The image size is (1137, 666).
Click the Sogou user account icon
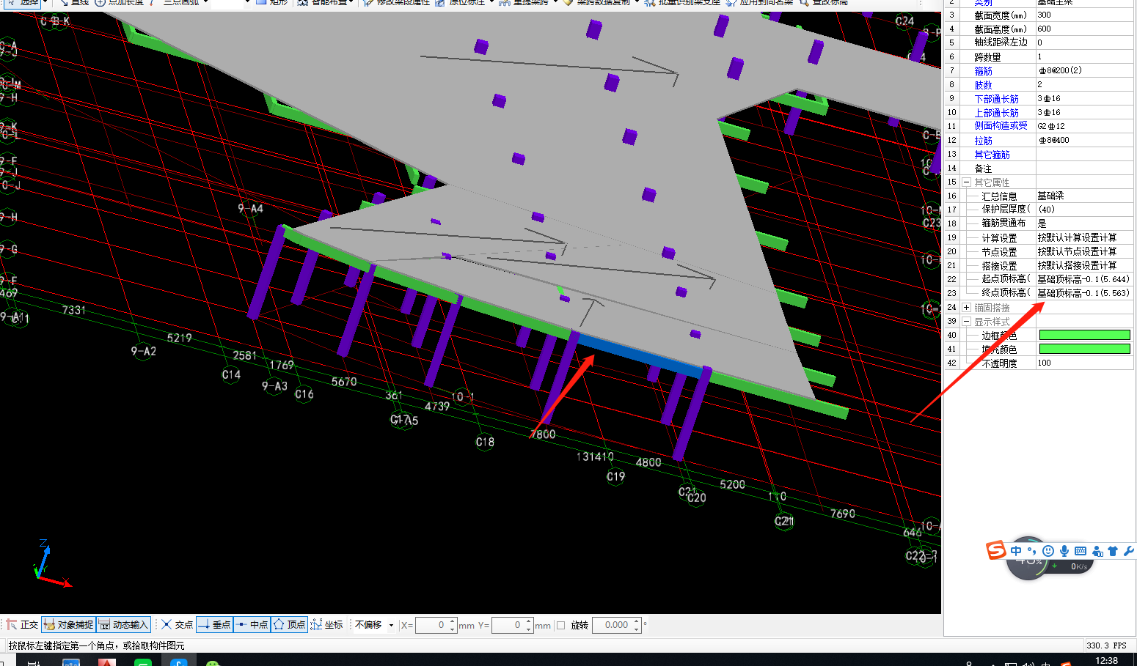pos(1097,551)
